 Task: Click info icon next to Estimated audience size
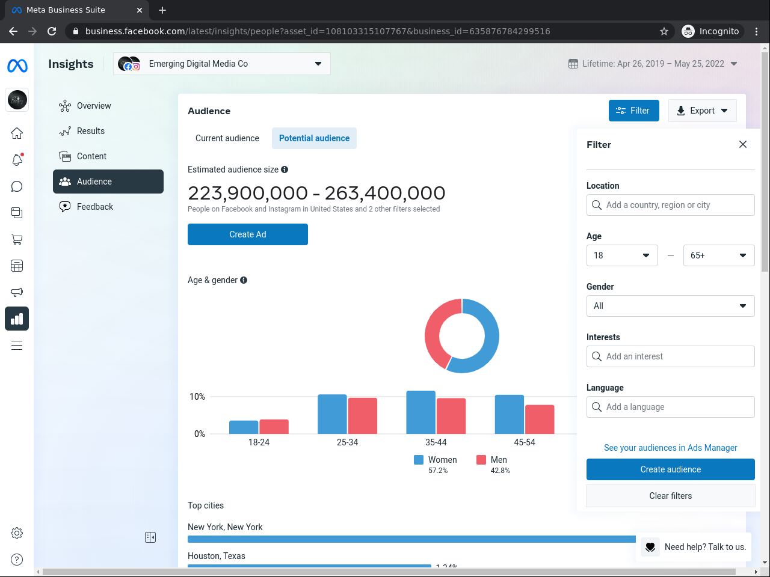(x=285, y=169)
